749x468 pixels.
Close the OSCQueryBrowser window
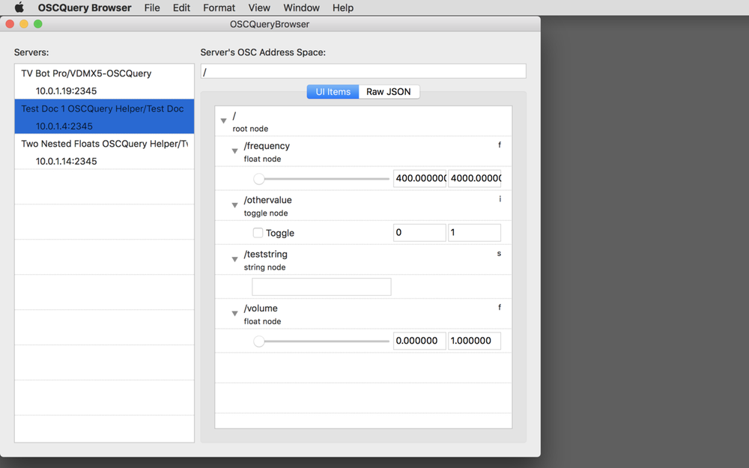click(x=10, y=24)
